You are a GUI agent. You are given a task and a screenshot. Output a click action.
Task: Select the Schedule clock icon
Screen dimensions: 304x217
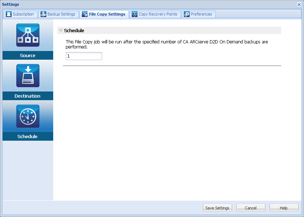(27, 116)
